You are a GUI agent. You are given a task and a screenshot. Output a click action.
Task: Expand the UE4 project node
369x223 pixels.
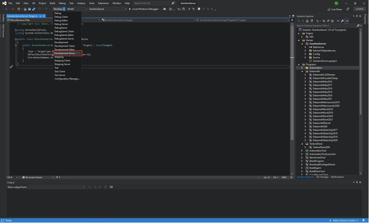302,37
